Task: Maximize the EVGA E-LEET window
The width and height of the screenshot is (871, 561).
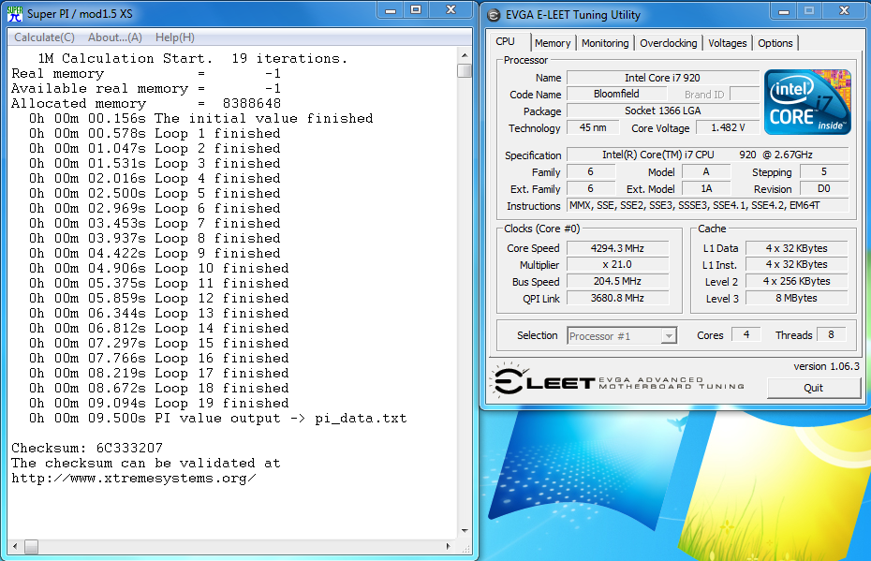Action: (807, 11)
